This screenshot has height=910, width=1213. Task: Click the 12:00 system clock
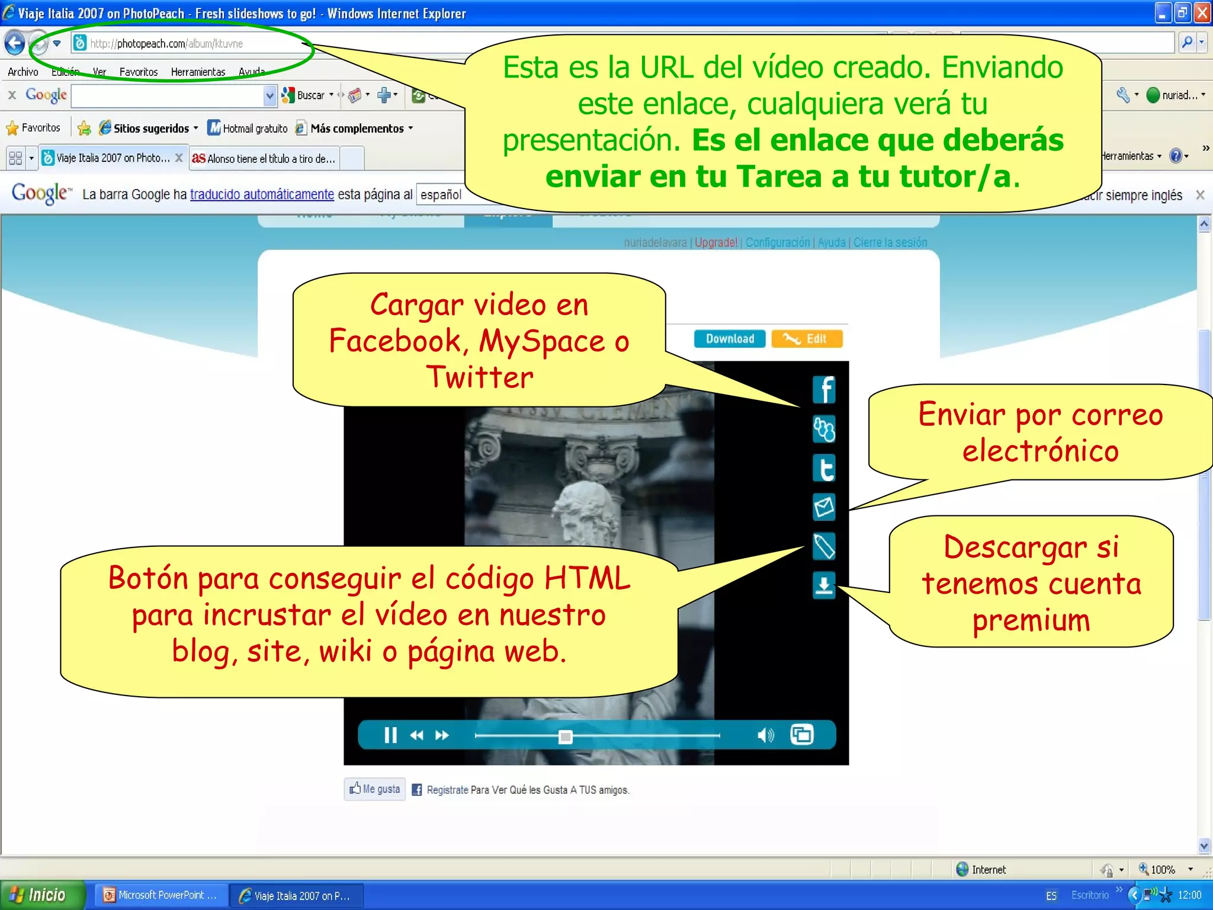[1189, 895]
